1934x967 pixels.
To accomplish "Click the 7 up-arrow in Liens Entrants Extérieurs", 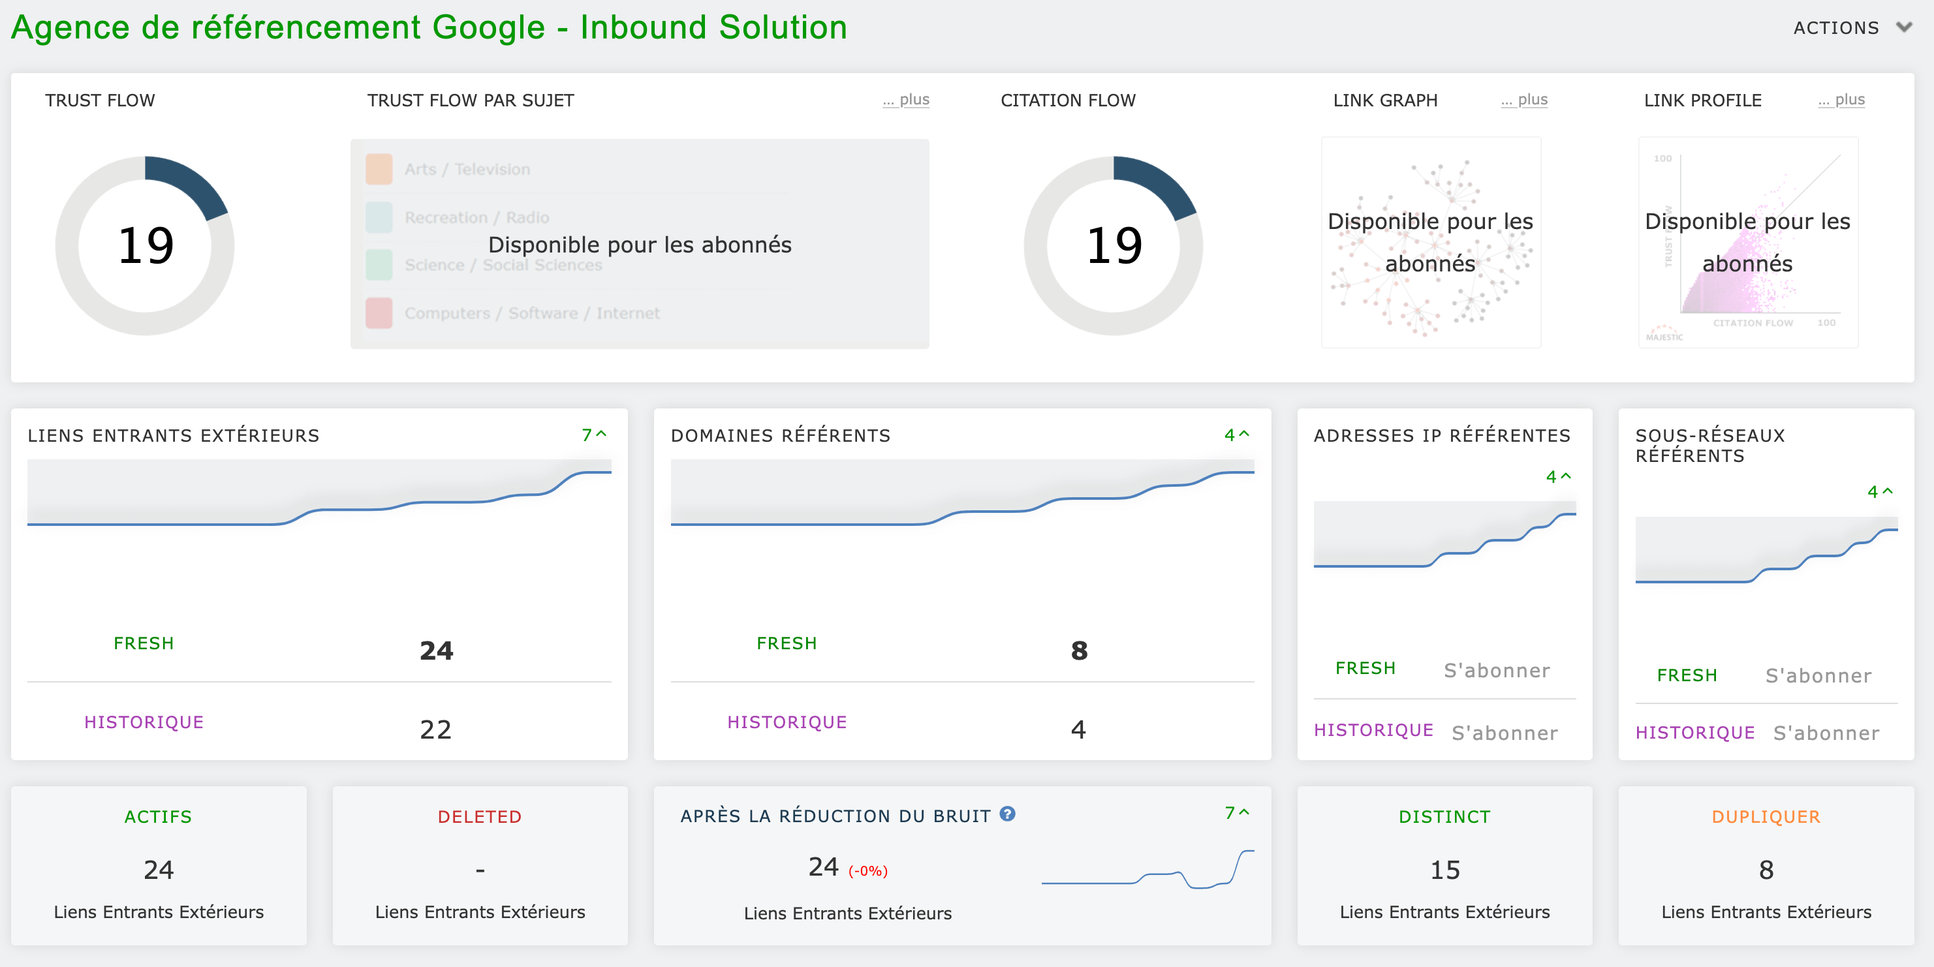I will tap(594, 435).
